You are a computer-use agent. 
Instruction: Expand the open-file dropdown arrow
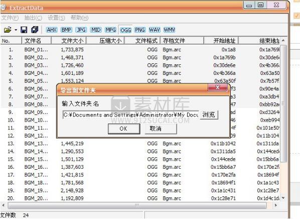[x=16, y=30]
